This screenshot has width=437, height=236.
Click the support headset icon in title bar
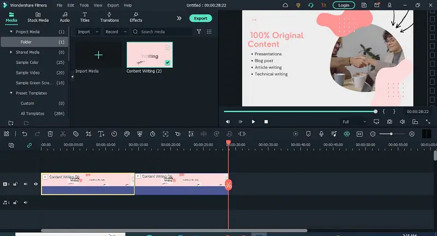pyautogui.click(x=311, y=5)
